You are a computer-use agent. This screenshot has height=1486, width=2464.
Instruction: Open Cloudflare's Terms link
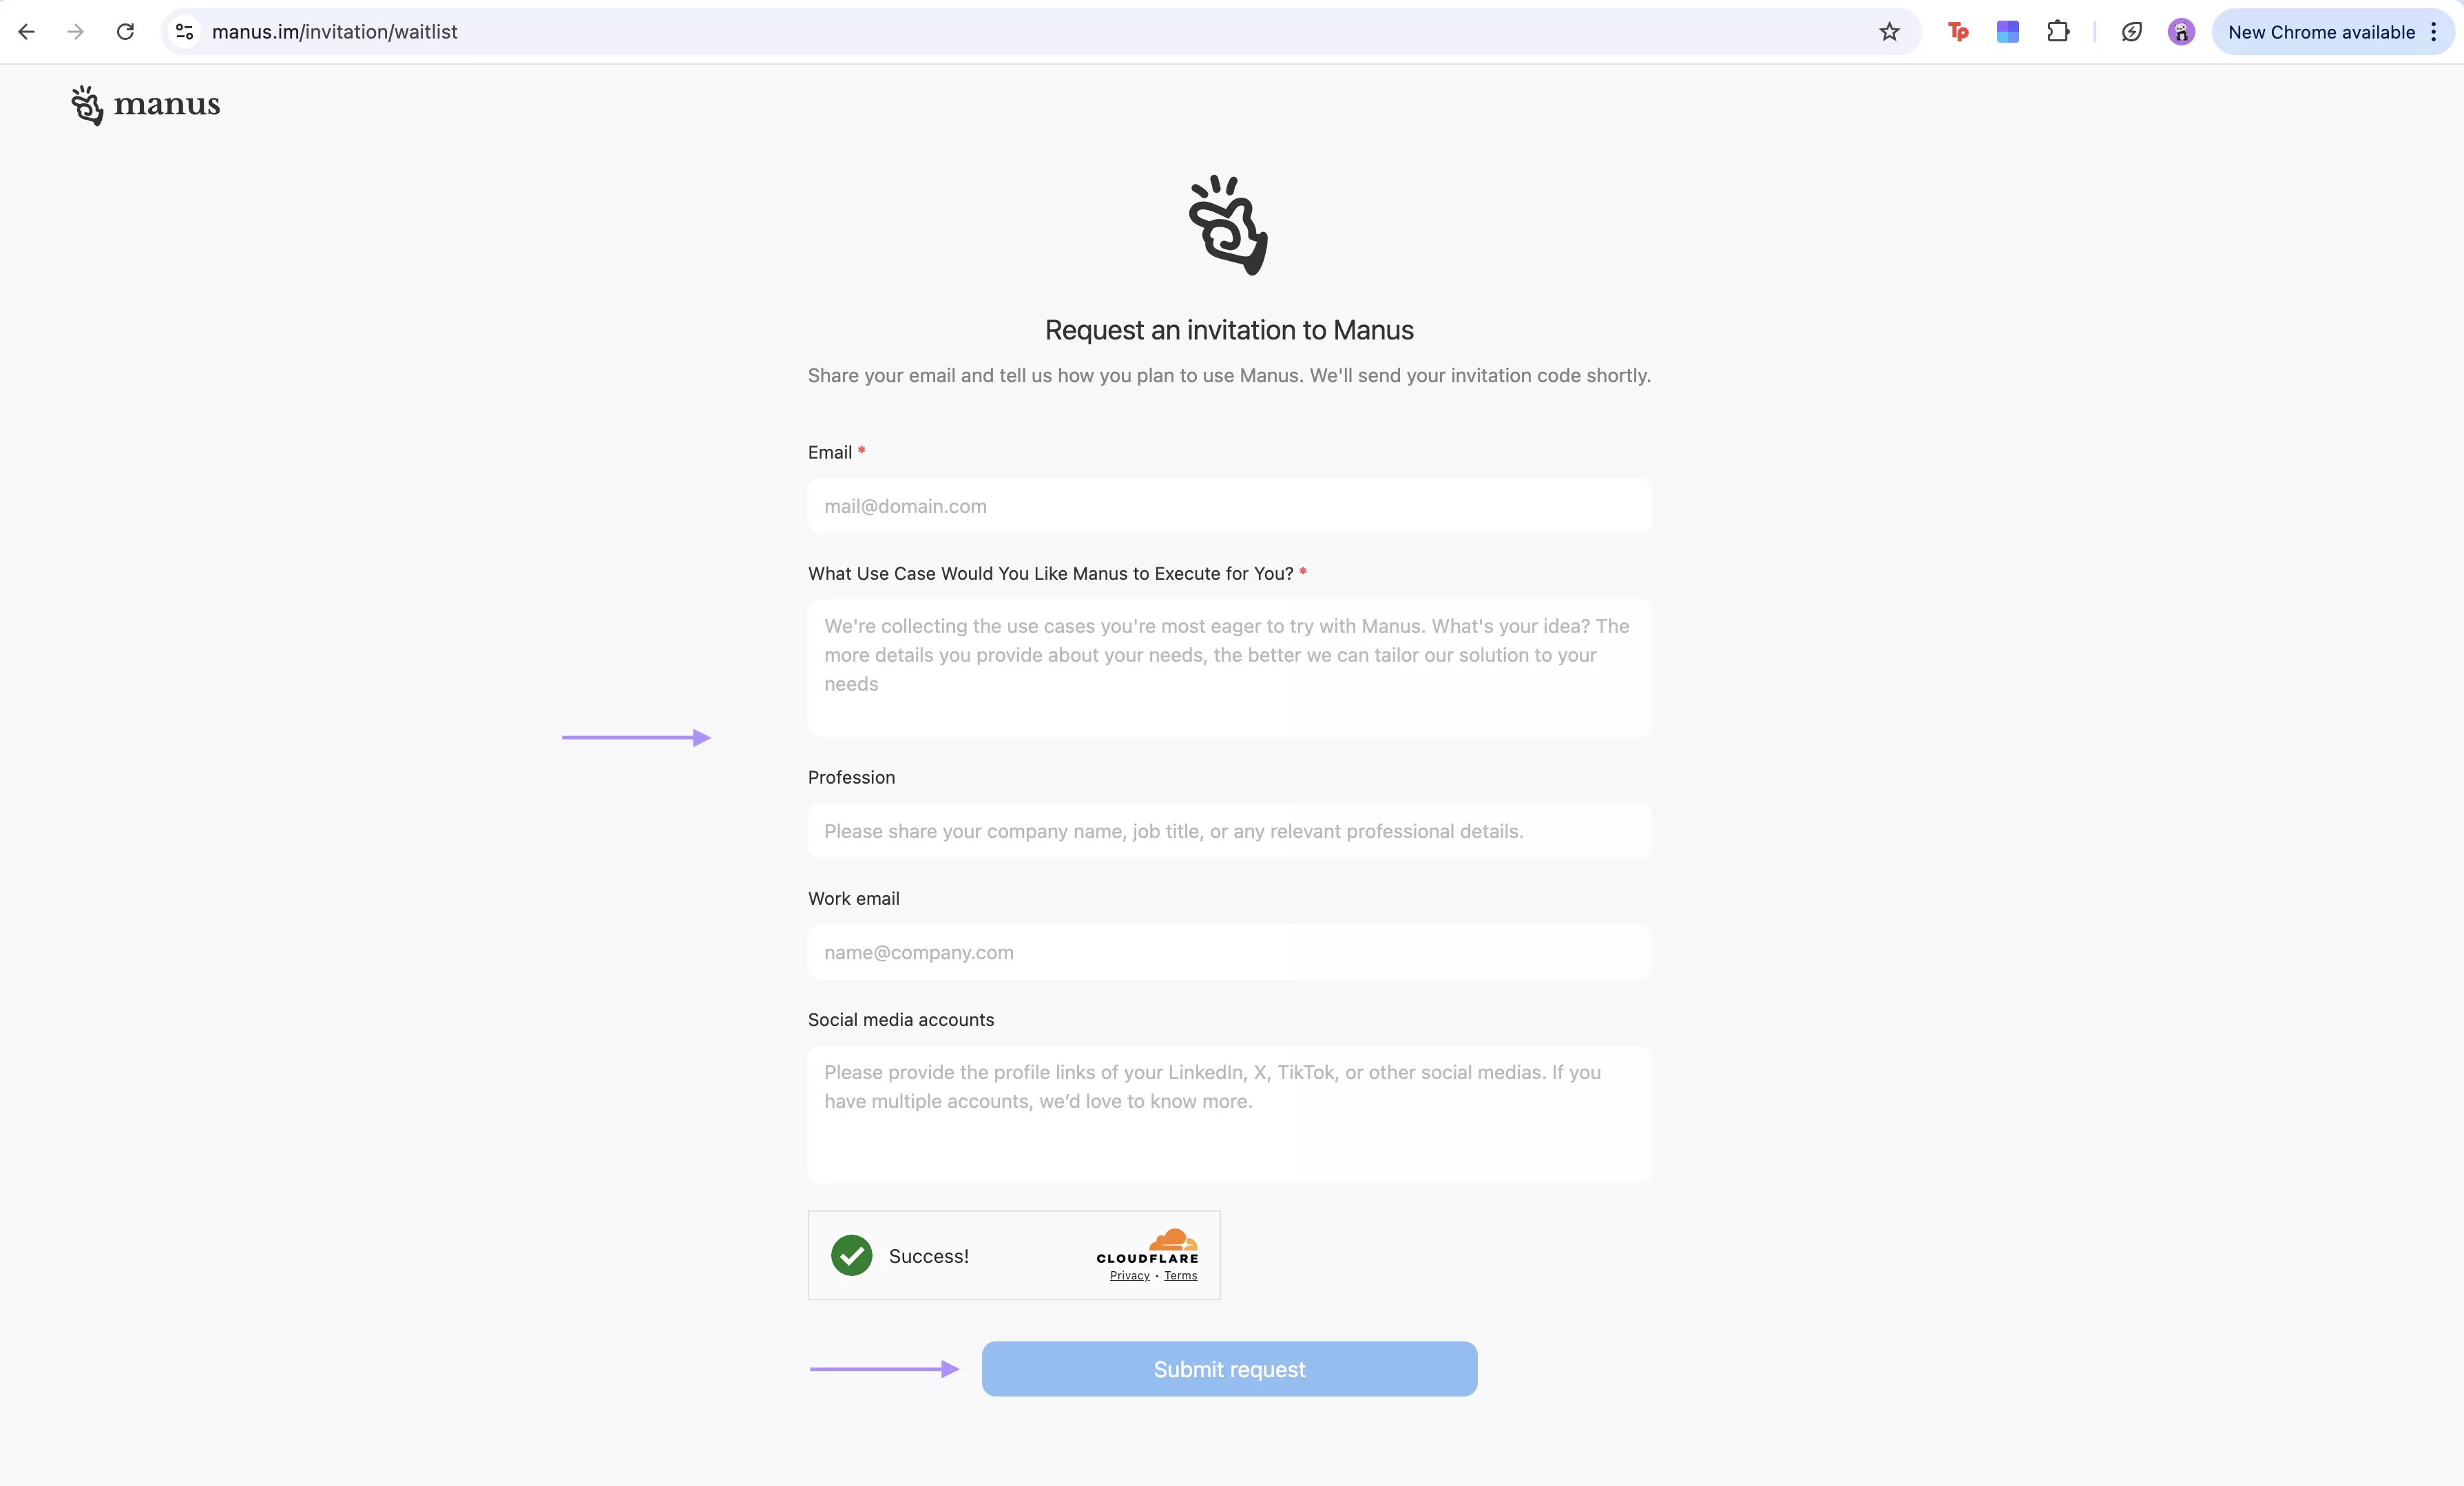1181,1275
